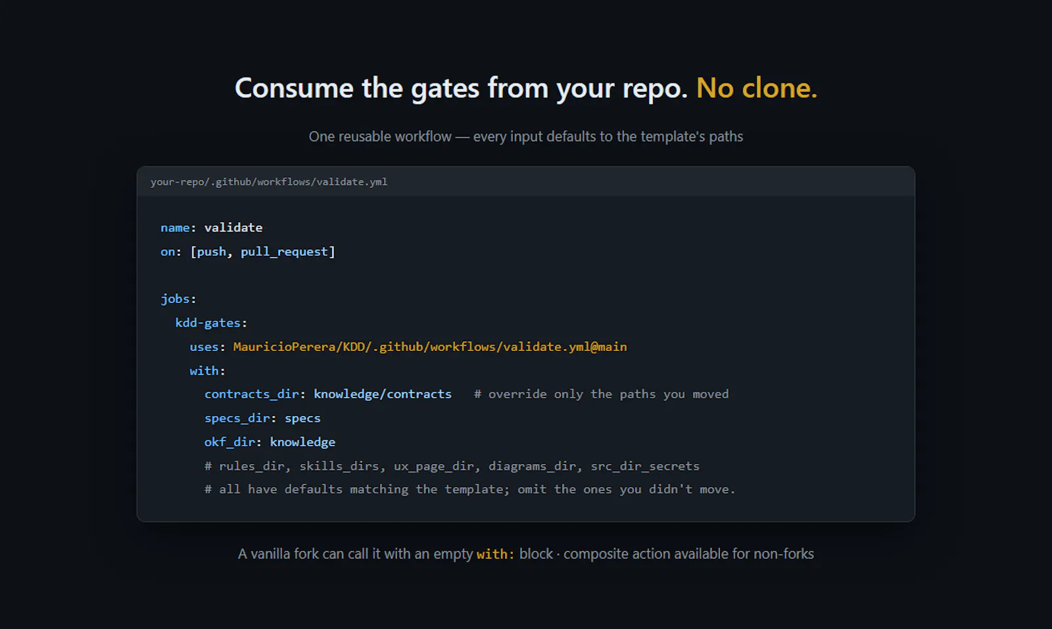
Task: Click the comment '# override only the paths you moved'
Action: tap(602, 394)
